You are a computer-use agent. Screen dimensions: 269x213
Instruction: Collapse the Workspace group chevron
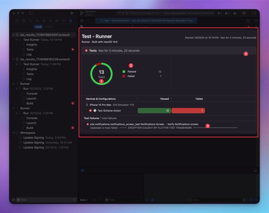coord(14,133)
